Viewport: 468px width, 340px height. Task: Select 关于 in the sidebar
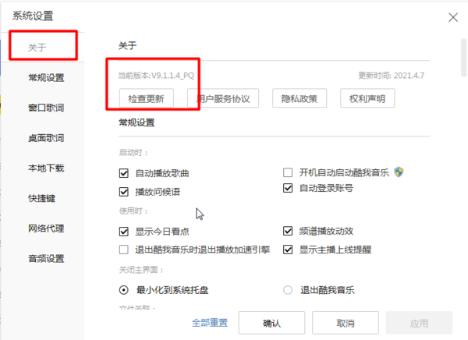(37, 47)
